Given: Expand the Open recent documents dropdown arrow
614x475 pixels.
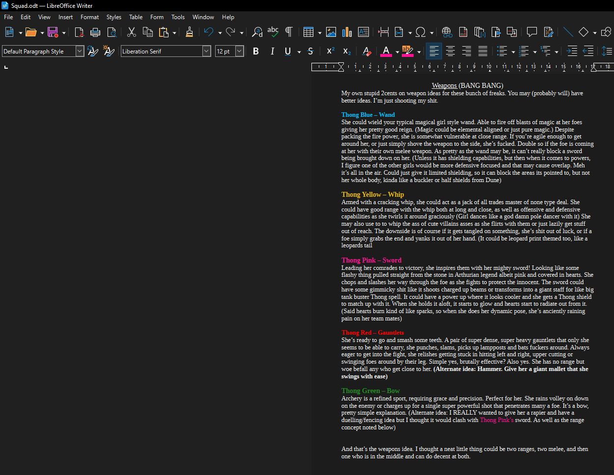Looking at the screenshot, I should [x=42, y=32].
